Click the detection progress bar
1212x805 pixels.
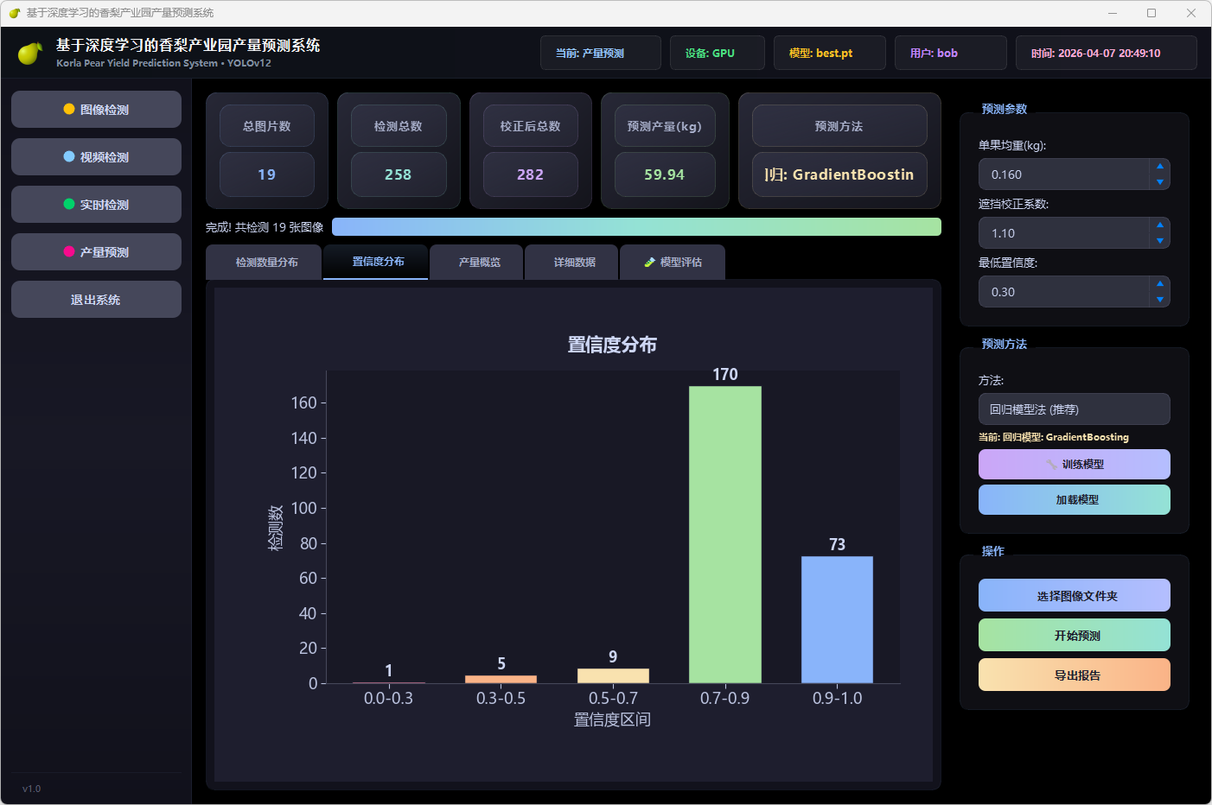coord(635,227)
